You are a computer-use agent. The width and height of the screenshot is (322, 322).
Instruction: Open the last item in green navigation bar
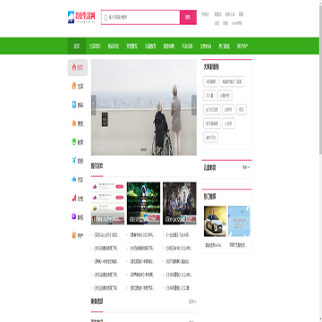click(242, 46)
